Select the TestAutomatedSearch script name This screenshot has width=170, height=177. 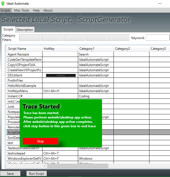tap(23, 148)
